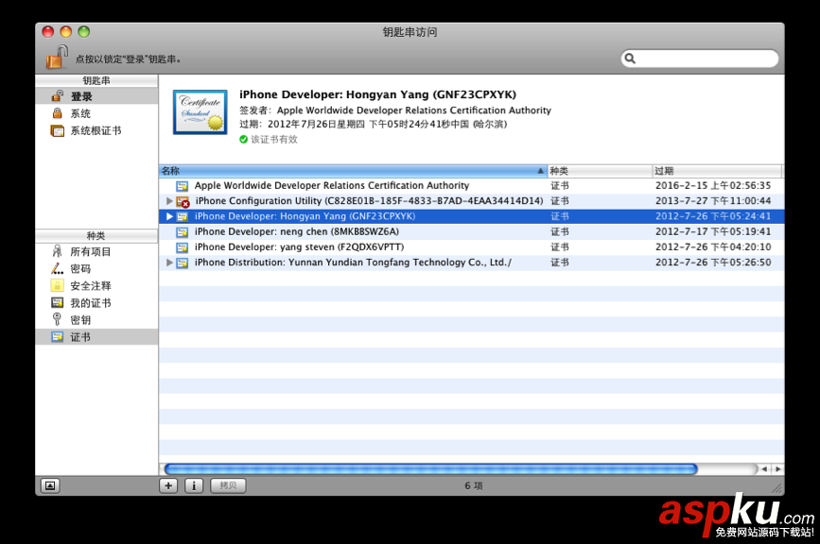Viewport: 820px width, 544px height.
Task: Click the invalid certificate icon for Configuration Utility
Action: pos(183,201)
